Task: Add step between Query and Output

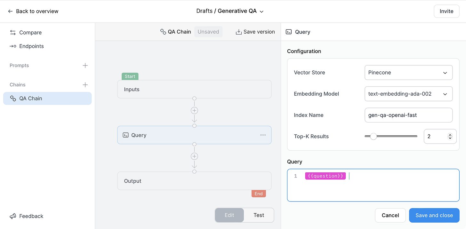Action: [194, 156]
